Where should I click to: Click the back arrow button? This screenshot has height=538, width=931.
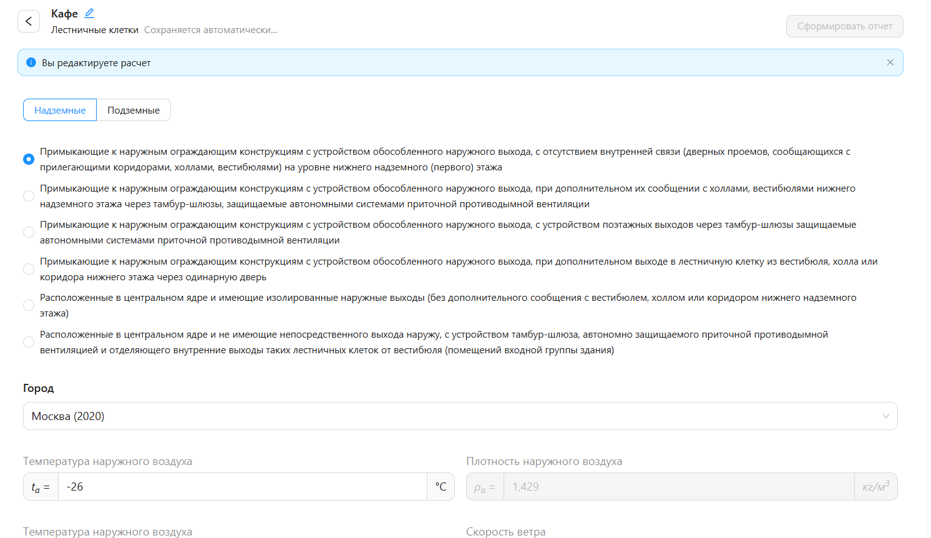(29, 21)
